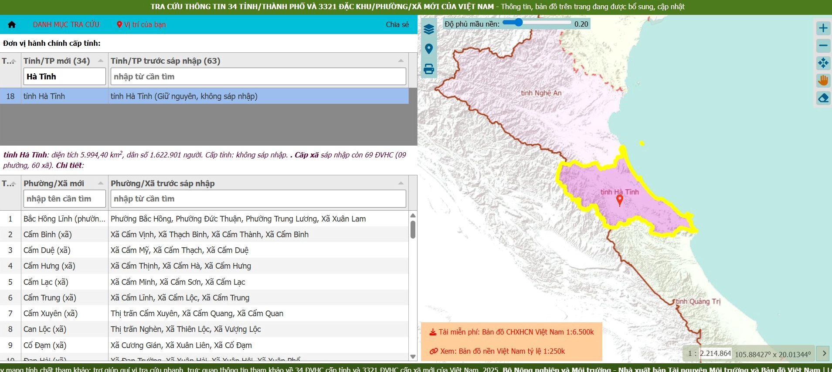This screenshot has width=832, height=372.
Task: Zoom in on the map
Action: pos(823,28)
